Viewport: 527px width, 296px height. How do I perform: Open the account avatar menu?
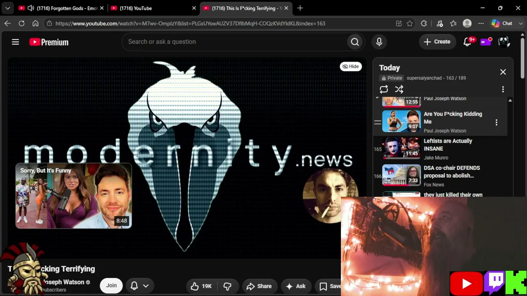pyautogui.click(x=504, y=42)
